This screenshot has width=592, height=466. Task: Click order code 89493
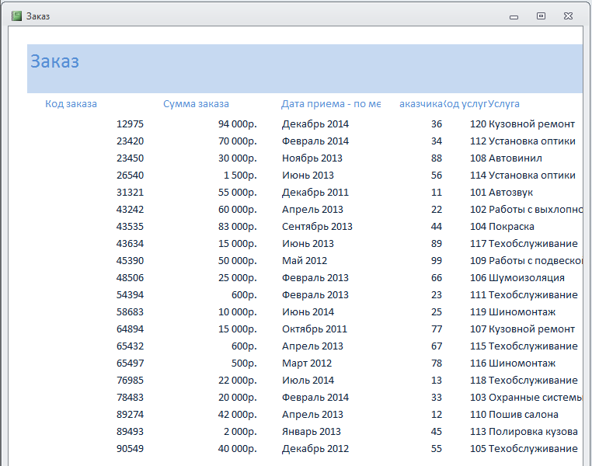(130, 432)
